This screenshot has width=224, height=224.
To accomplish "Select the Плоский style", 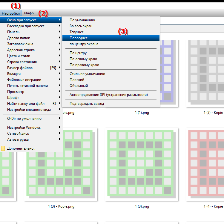I will (111, 80).
